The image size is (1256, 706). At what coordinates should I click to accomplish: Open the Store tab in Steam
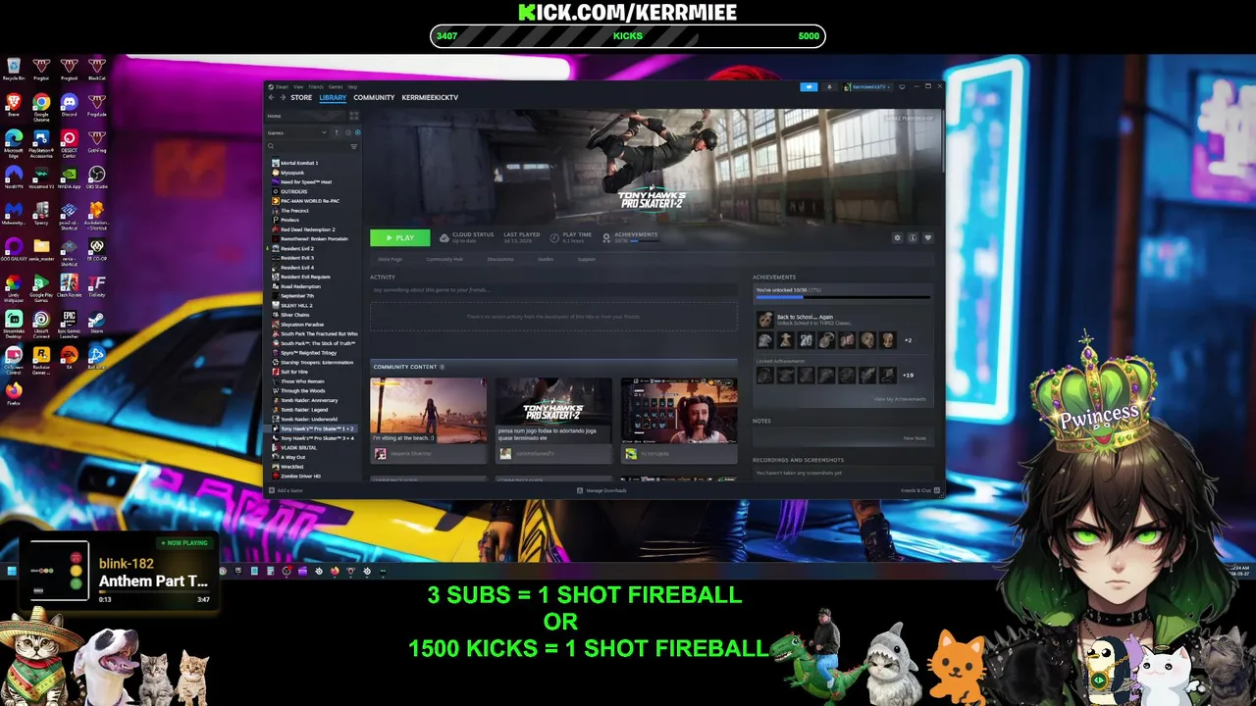pos(301,97)
